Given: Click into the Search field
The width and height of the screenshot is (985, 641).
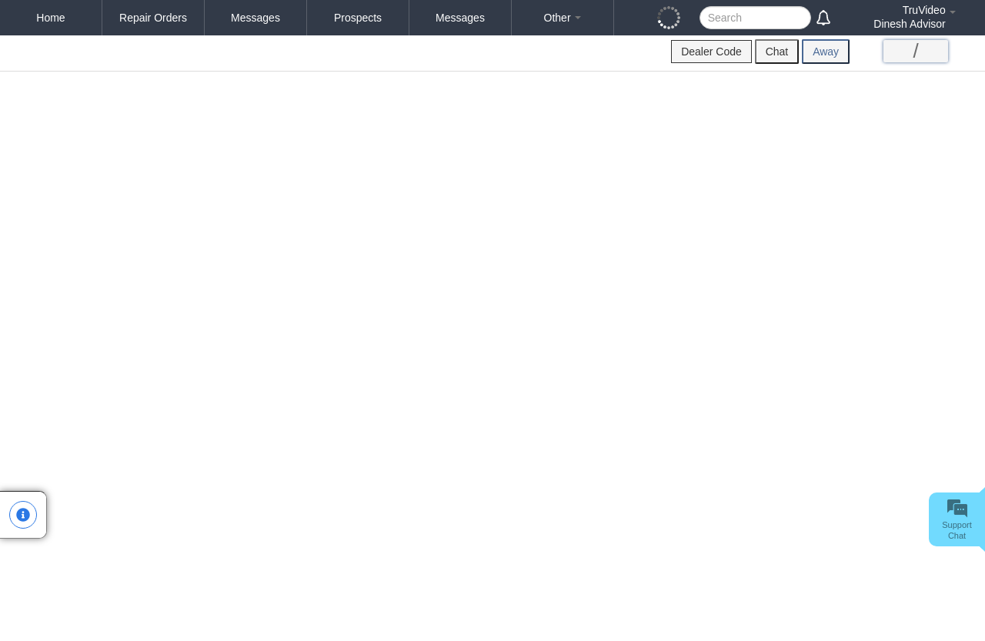Looking at the screenshot, I should point(755,18).
